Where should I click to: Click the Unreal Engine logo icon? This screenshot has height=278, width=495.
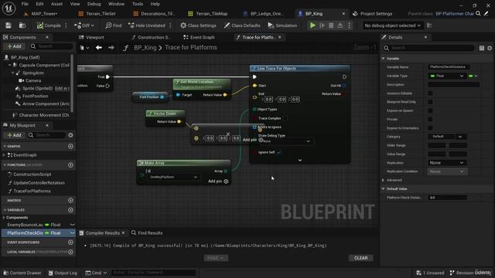point(9,8)
